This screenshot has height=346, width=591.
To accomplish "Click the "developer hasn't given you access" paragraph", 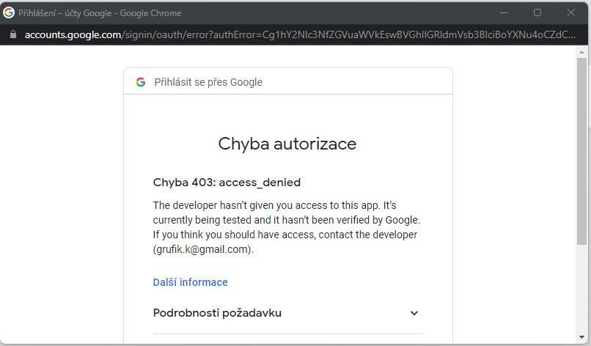I will pos(286,220).
